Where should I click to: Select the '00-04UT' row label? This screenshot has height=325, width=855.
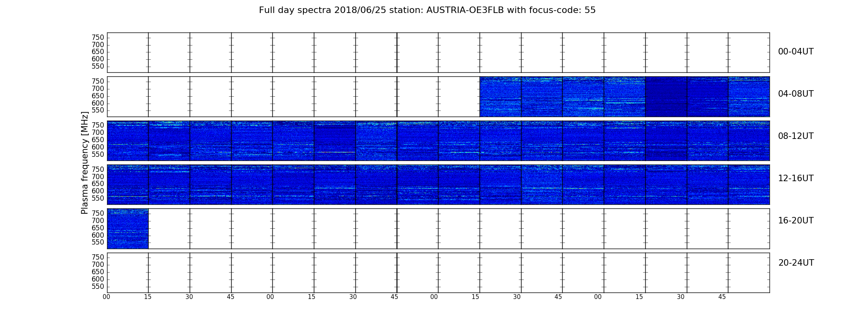pos(796,52)
